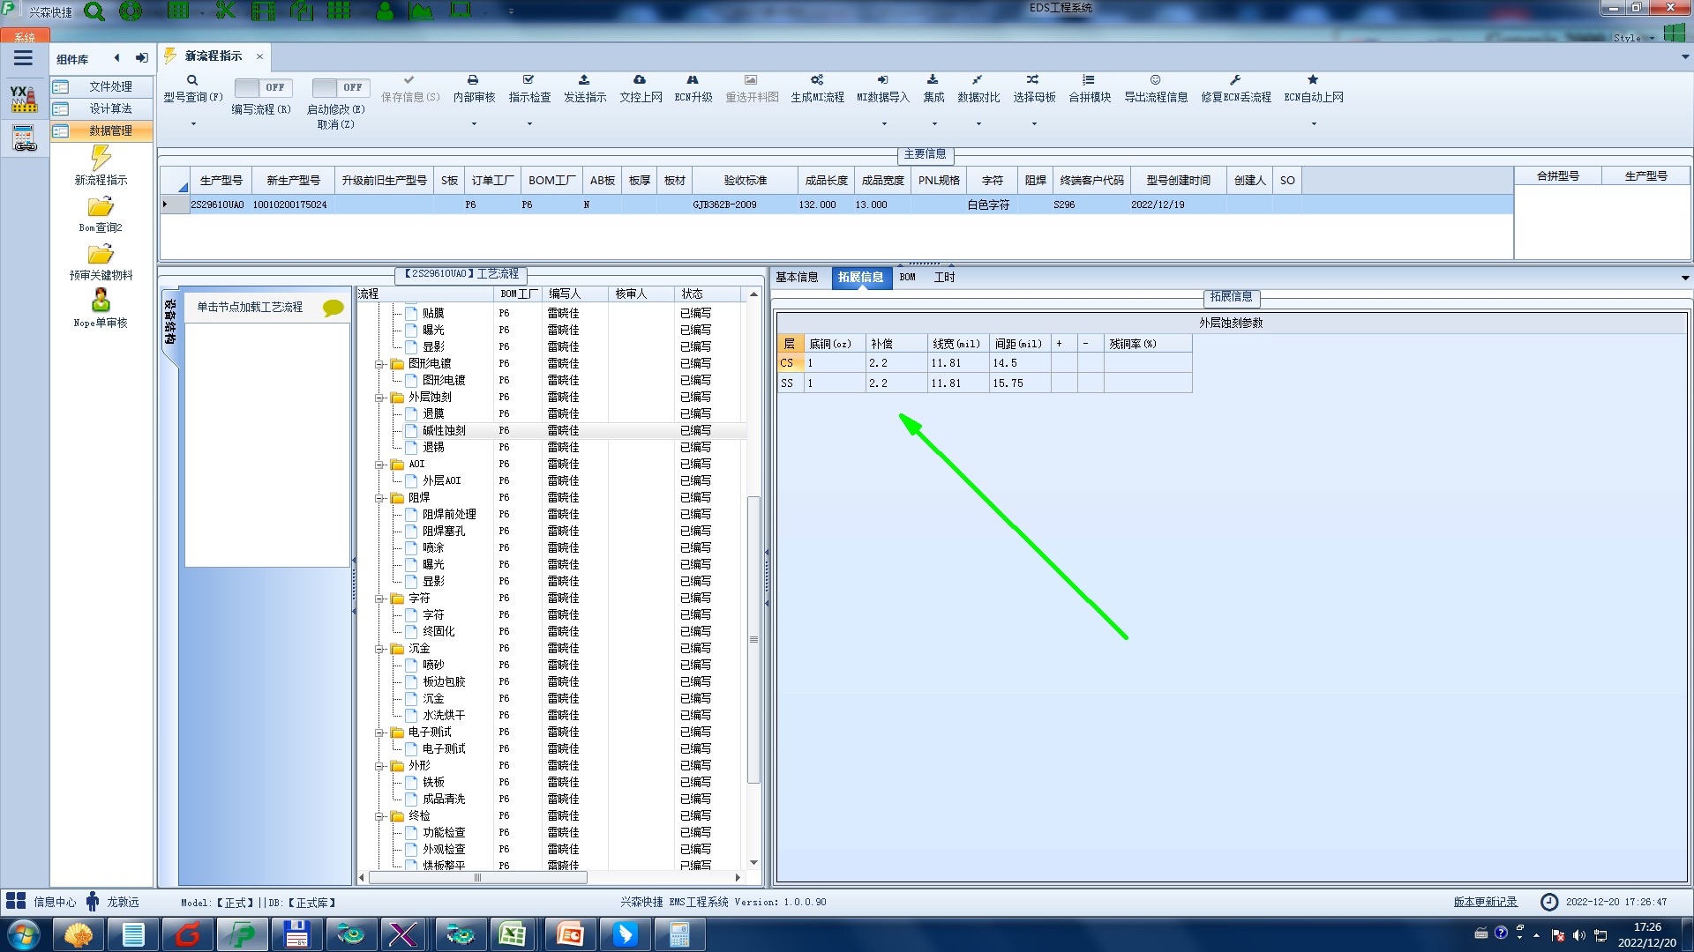Click the 发送指示 toolbar icon
The height and width of the screenshot is (952, 1694).
click(x=584, y=80)
